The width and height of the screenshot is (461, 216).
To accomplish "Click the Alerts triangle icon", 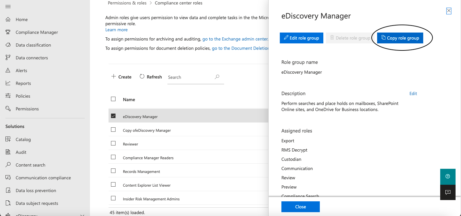I will coord(8,71).
